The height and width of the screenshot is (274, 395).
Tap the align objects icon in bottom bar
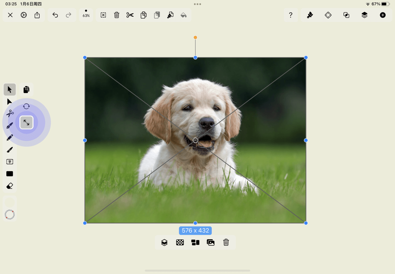[x=195, y=243]
